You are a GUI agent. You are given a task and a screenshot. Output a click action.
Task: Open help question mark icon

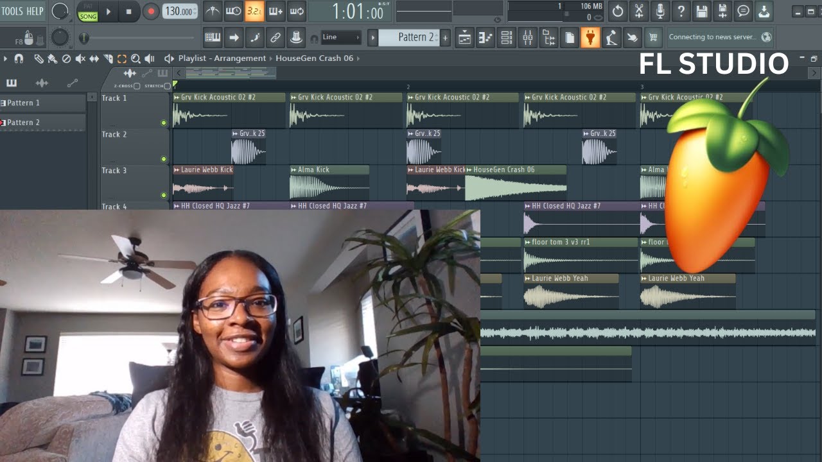681,11
